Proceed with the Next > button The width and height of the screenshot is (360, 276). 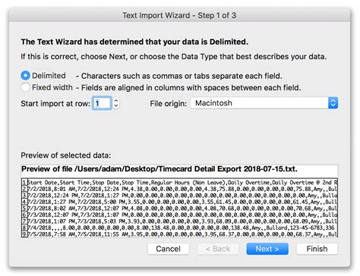coord(267,249)
